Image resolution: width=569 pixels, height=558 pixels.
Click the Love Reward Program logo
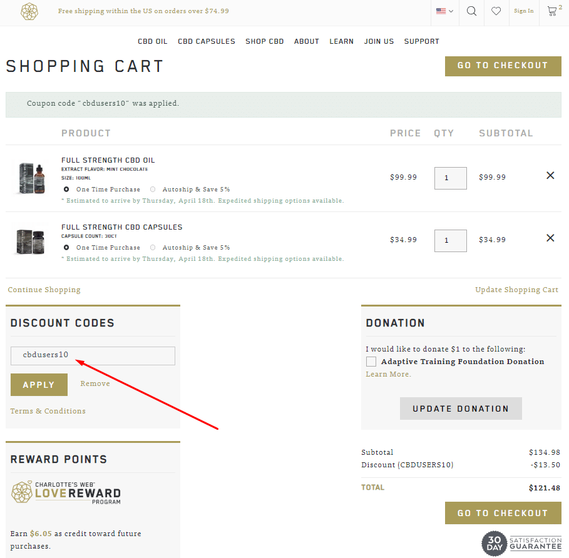[x=66, y=492]
